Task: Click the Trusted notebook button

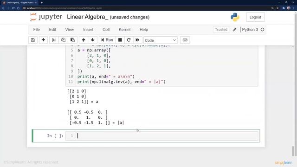Action: click(221, 30)
